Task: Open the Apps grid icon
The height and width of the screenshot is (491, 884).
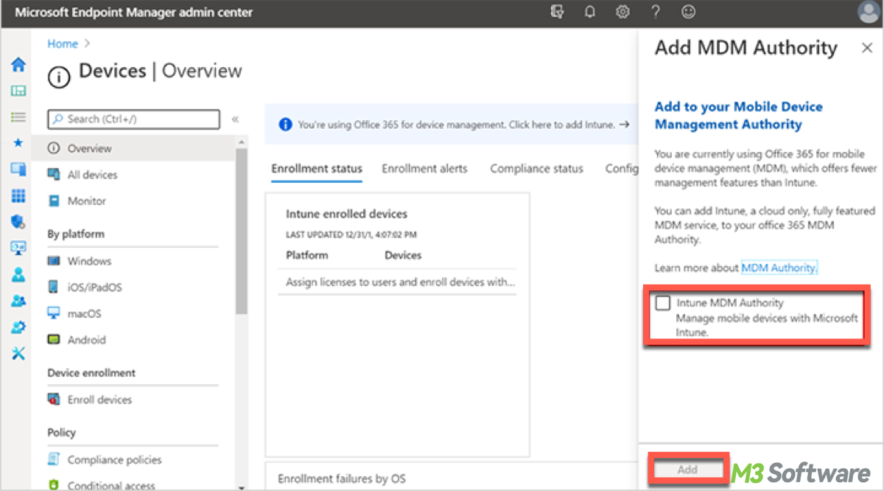Action: 18,195
